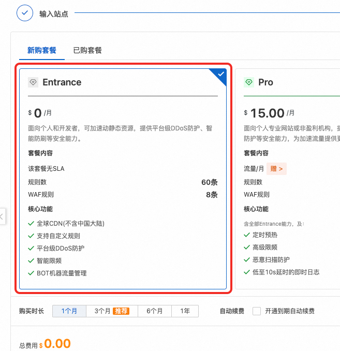The width and height of the screenshot is (340, 351).
Task: Click the green Pro plan diamond icon
Action: 249,82
